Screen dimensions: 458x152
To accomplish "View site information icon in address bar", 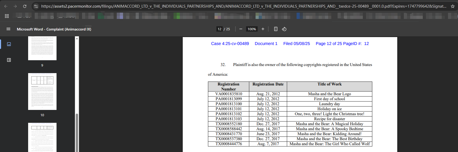I will coord(36,6).
